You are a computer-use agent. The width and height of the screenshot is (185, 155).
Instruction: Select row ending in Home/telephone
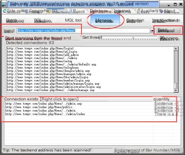click(43, 67)
